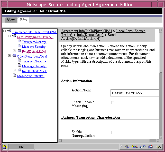165x152 pixels.
Task: Click inside the Action Name field
Action: pos(135,93)
